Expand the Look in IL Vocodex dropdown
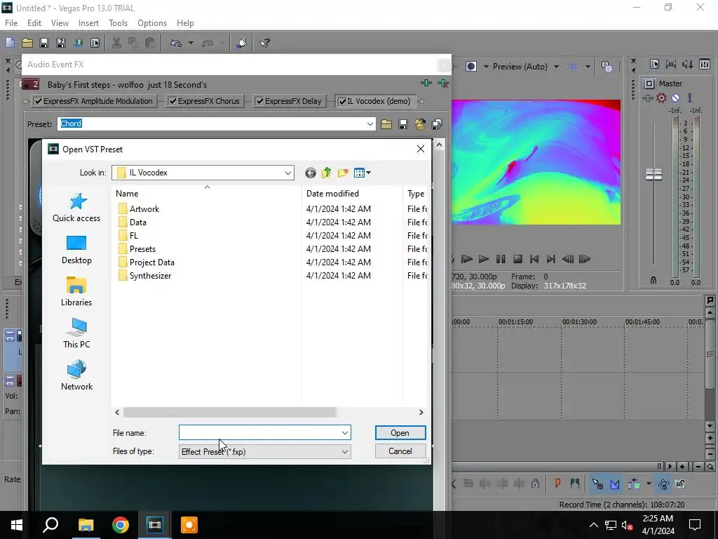 (x=288, y=173)
